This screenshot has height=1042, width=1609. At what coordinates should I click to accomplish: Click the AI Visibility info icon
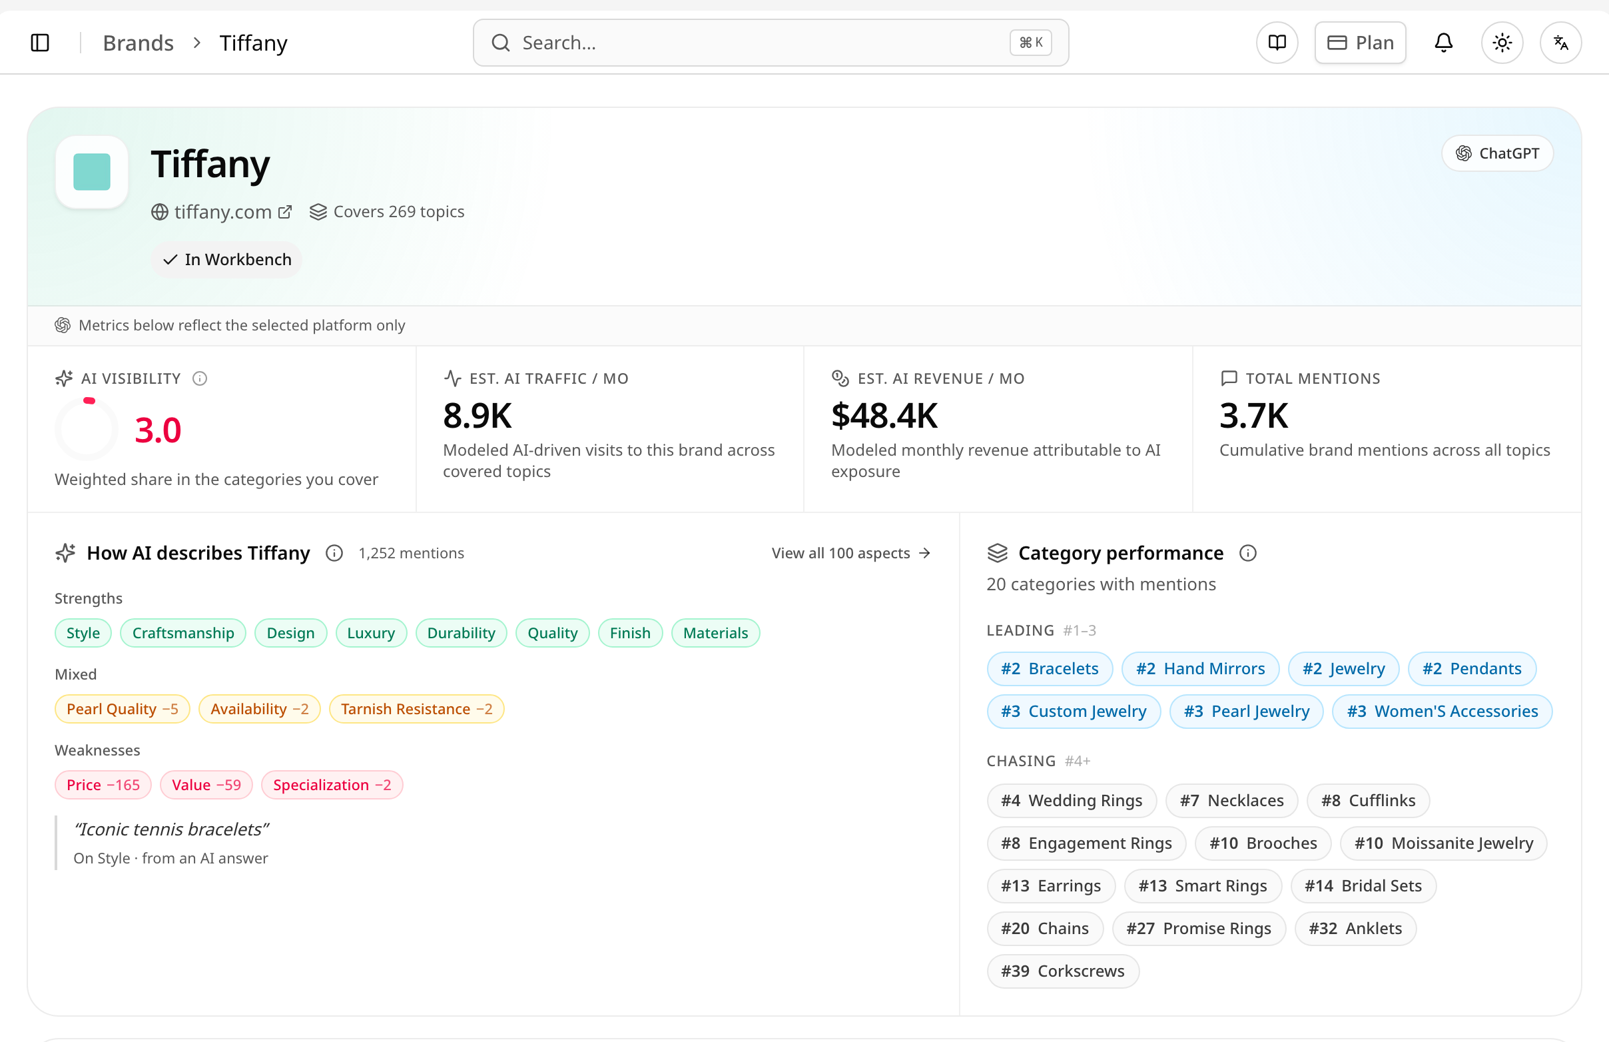199,378
